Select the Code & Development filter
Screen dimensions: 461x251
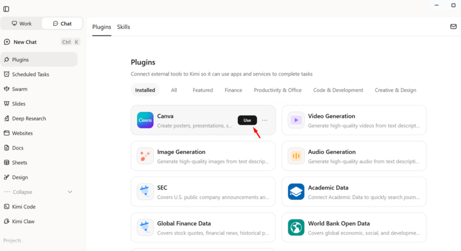tap(338, 90)
